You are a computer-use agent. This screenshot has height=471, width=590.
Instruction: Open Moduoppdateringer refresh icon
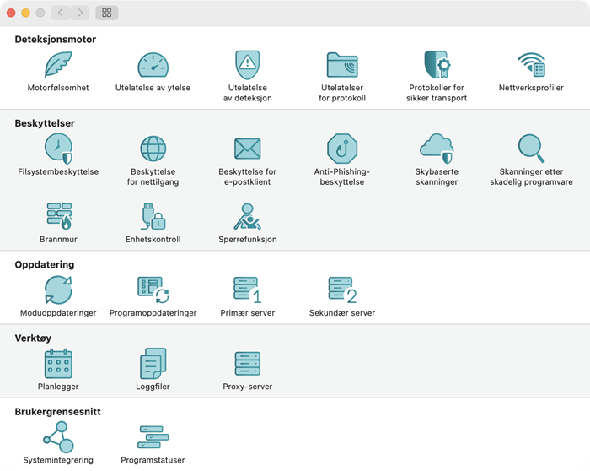pos(58,290)
